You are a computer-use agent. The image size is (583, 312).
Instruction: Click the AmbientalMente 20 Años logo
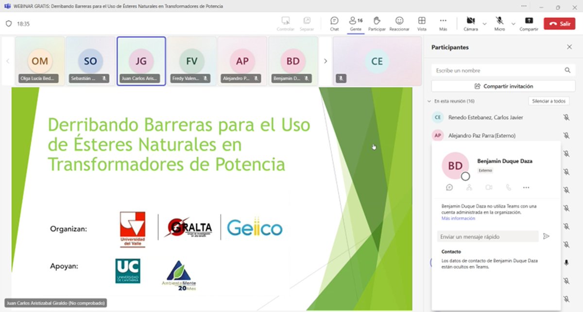(x=179, y=276)
